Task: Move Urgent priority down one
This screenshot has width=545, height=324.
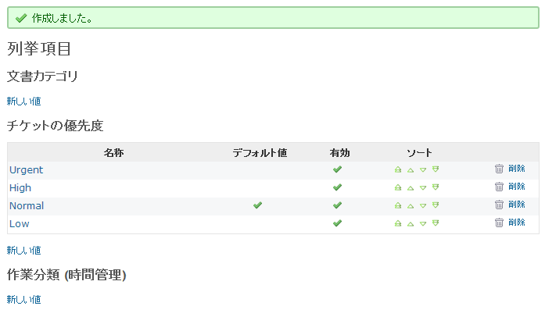Action: coord(423,169)
